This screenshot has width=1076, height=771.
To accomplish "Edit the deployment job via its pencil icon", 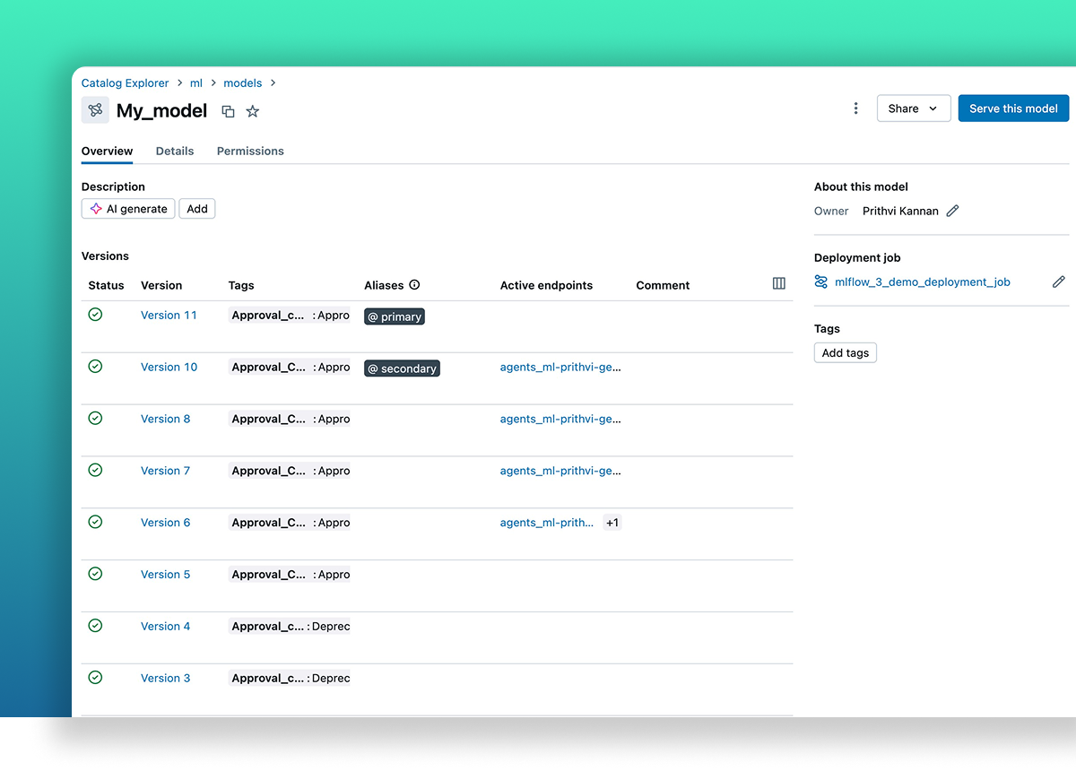I will tap(1058, 282).
